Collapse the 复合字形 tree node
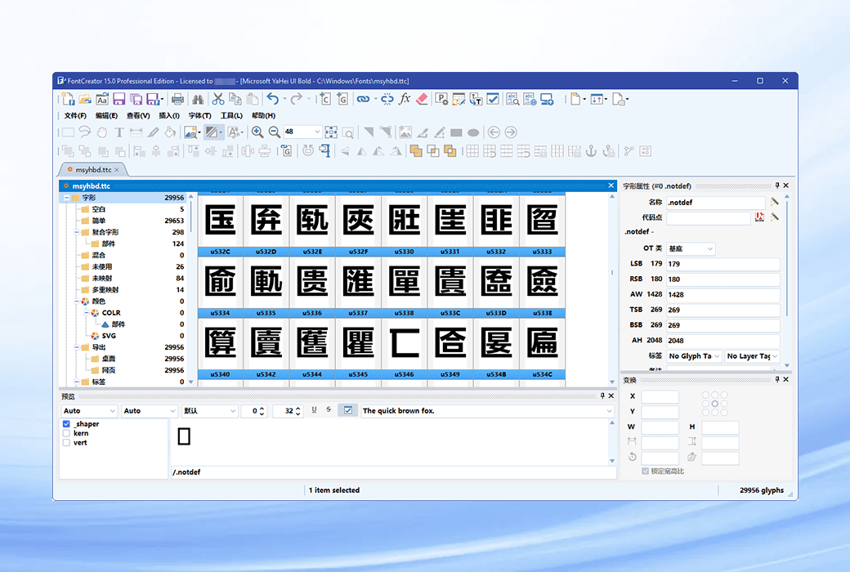This screenshot has width=850, height=572. tap(77, 232)
